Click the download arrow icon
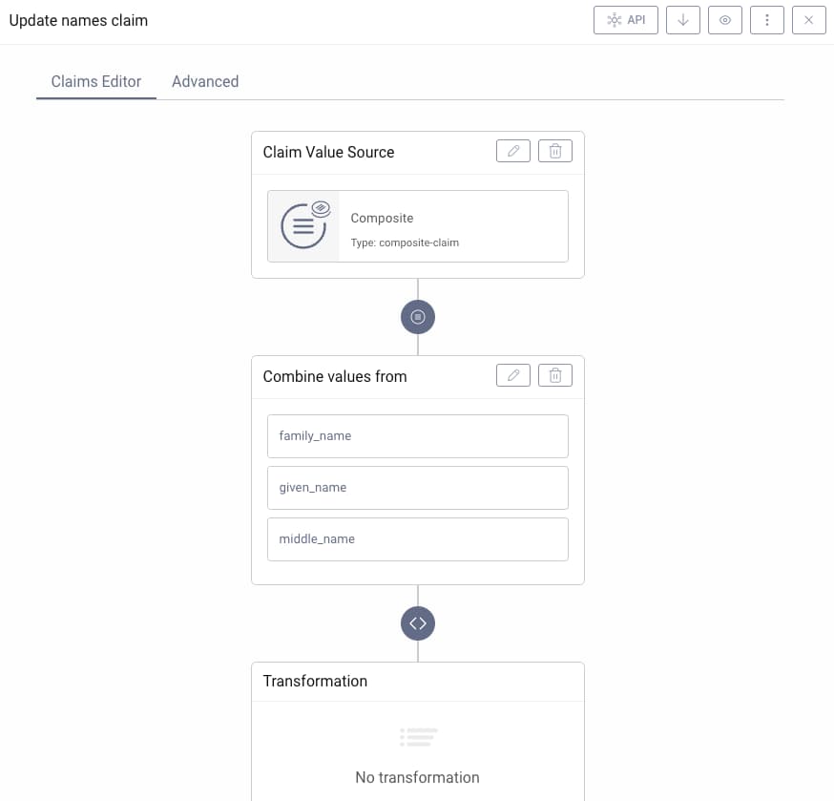834x801 pixels. (x=683, y=20)
